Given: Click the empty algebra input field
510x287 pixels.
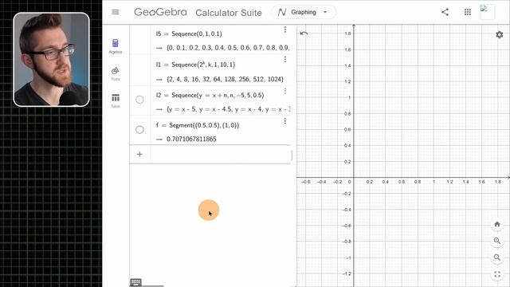Looking at the screenshot, I should point(221,155).
